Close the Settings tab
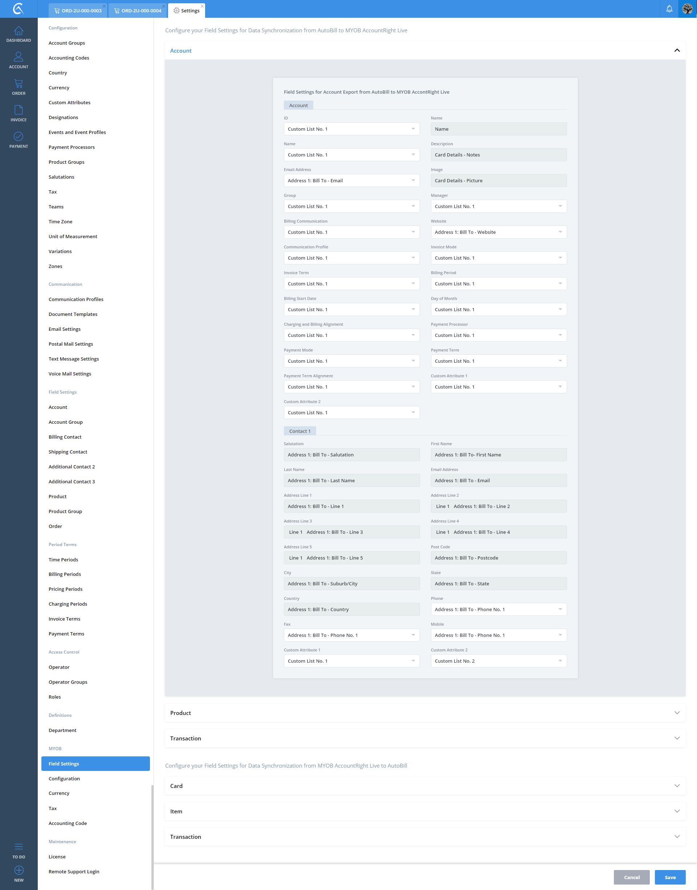697x890 pixels. tap(202, 6)
